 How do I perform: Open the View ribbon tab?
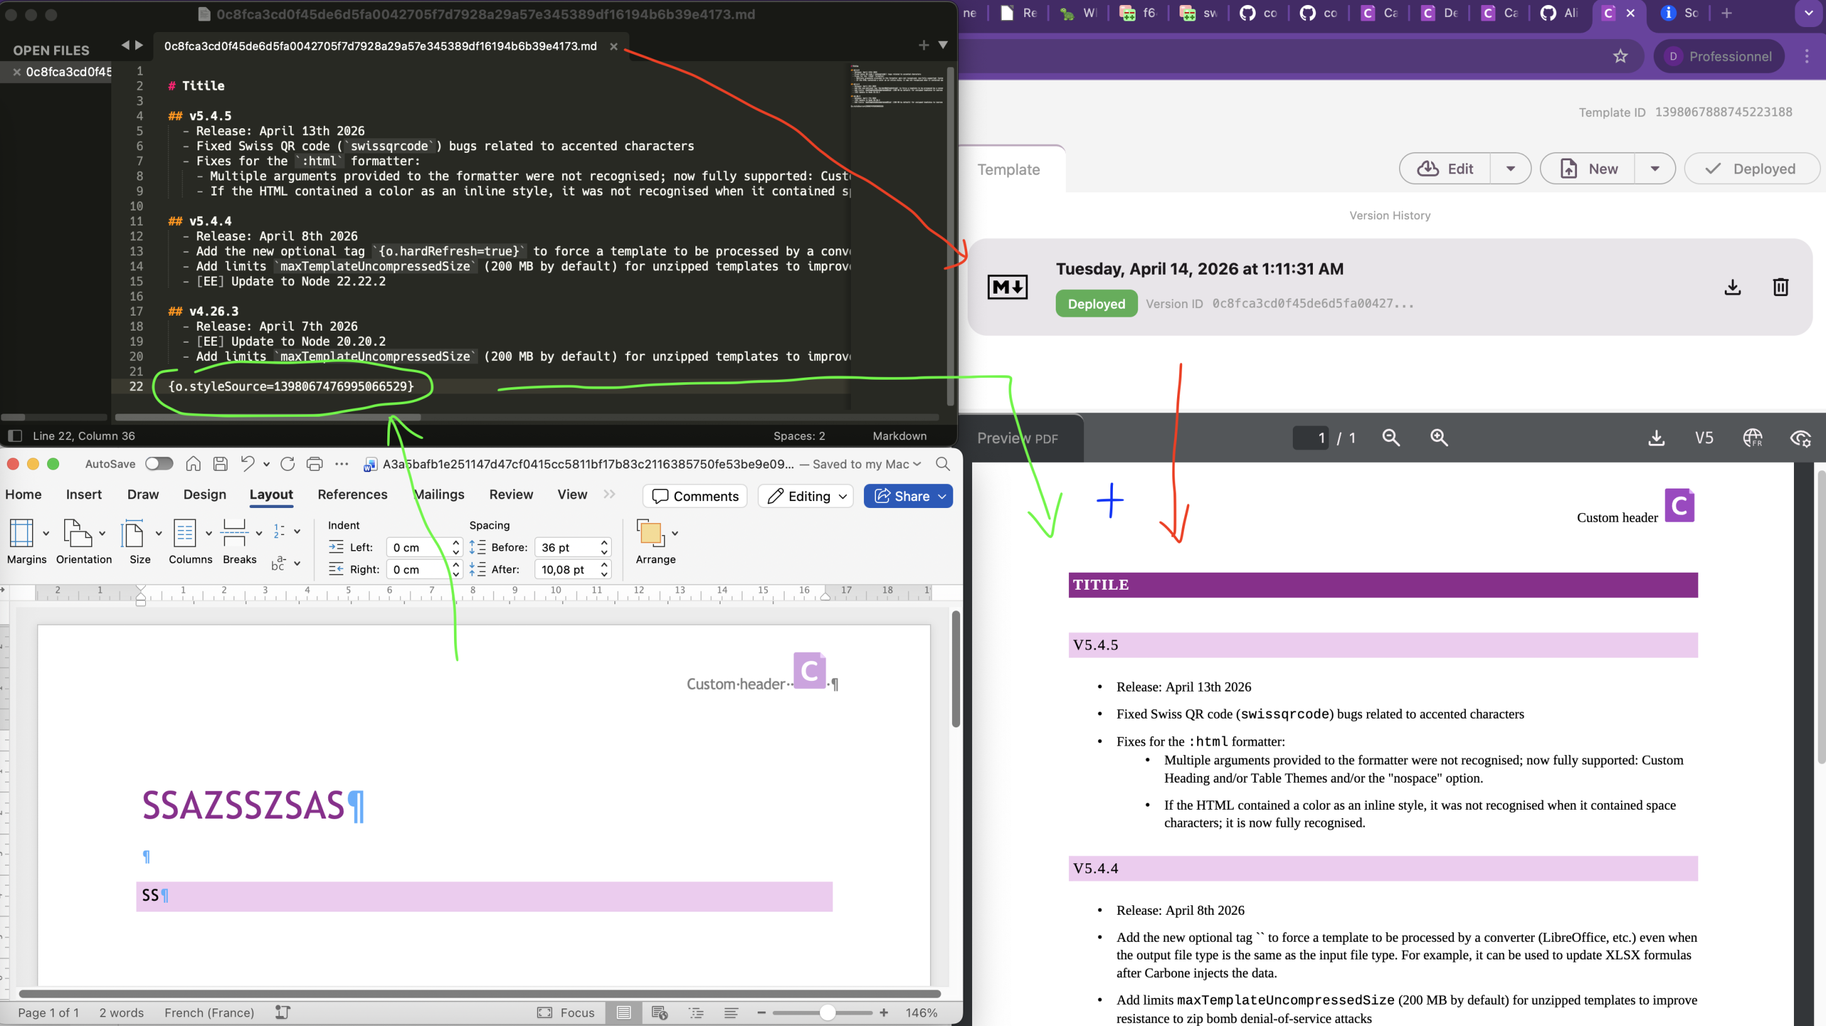pyautogui.click(x=572, y=494)
